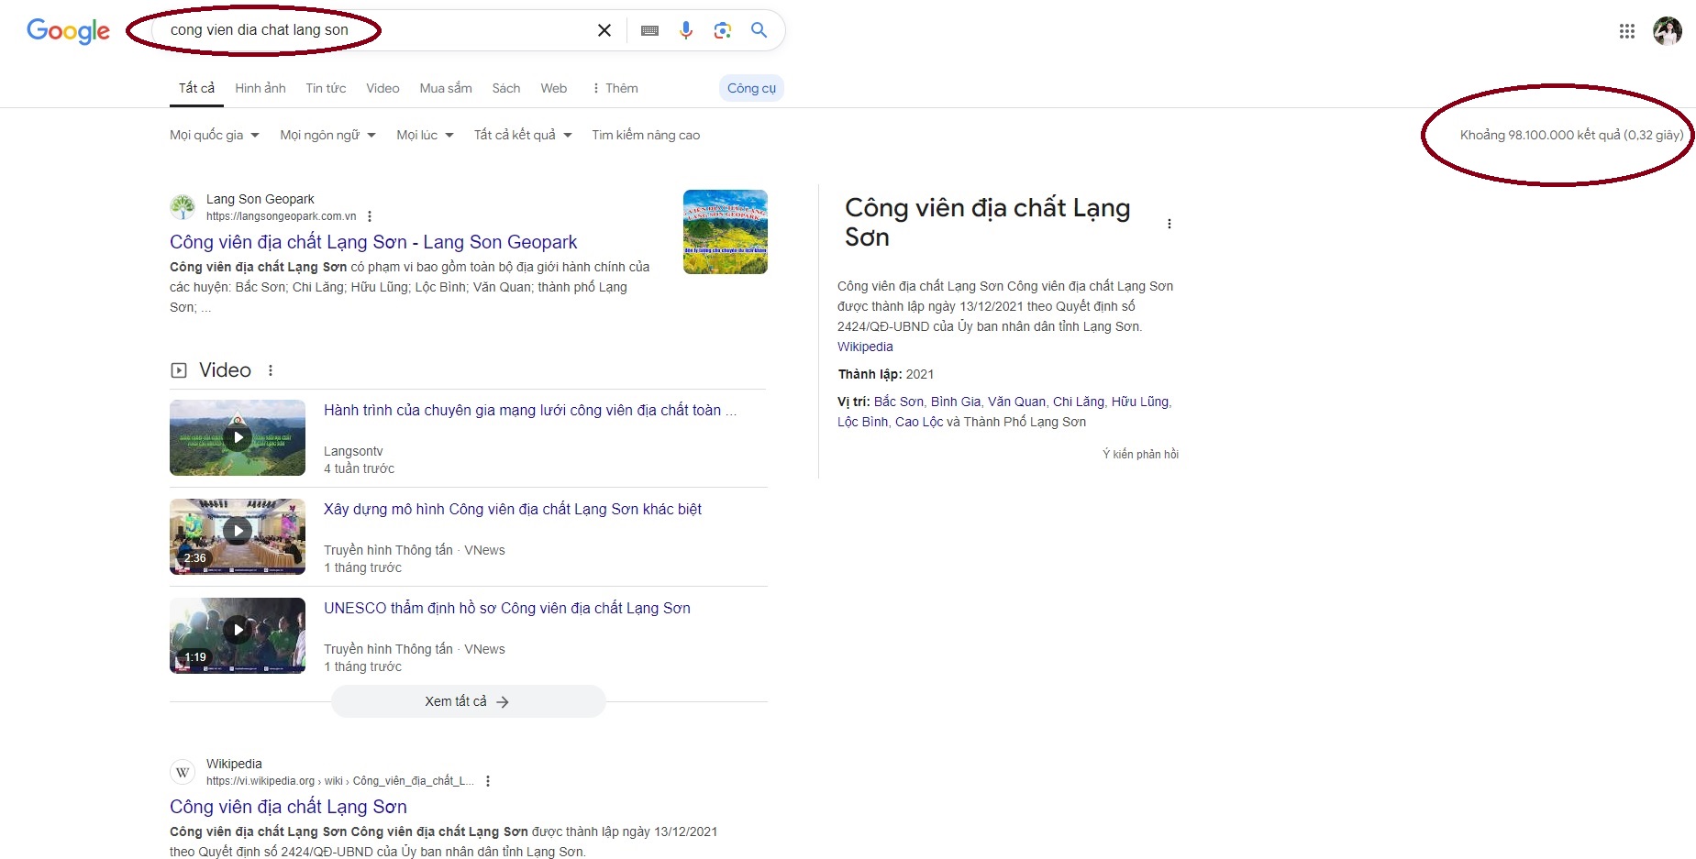
Task: Open video Xây dựng mô hình Công viên địa chất
Action: (x=513, y=510)
